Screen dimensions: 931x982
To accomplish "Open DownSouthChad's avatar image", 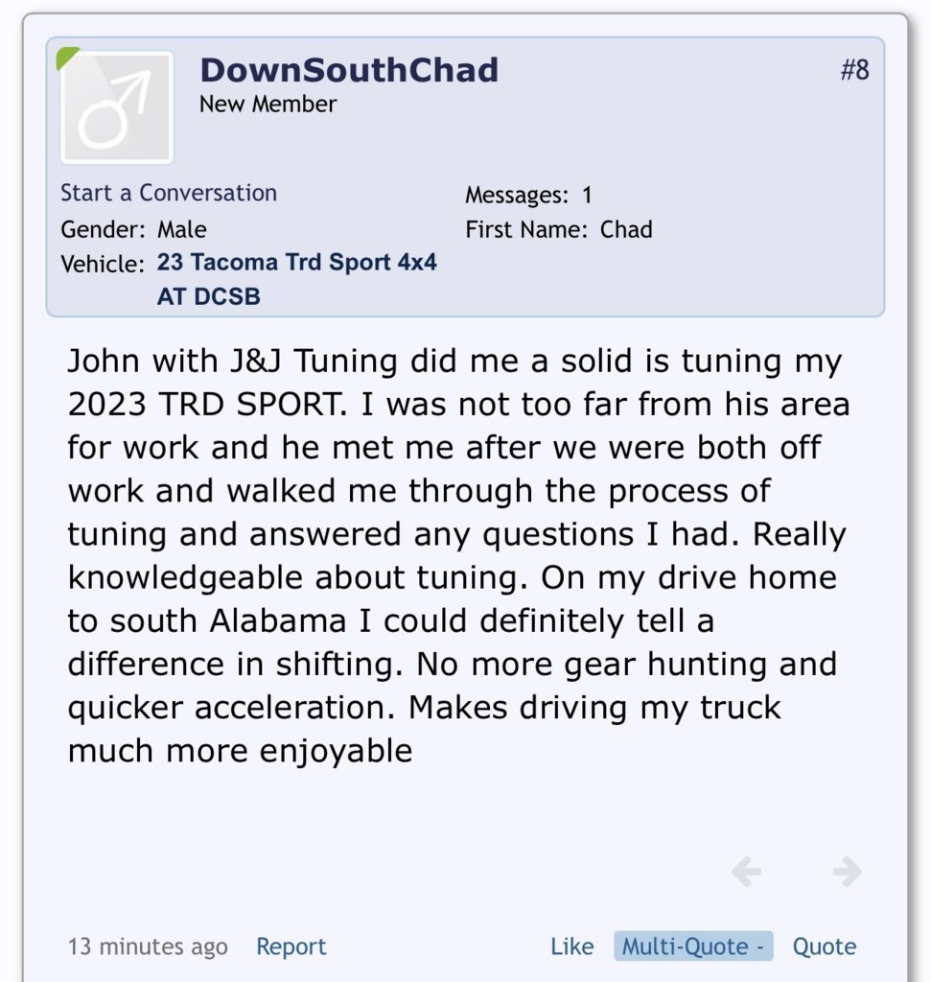I will tap(117, 107).
